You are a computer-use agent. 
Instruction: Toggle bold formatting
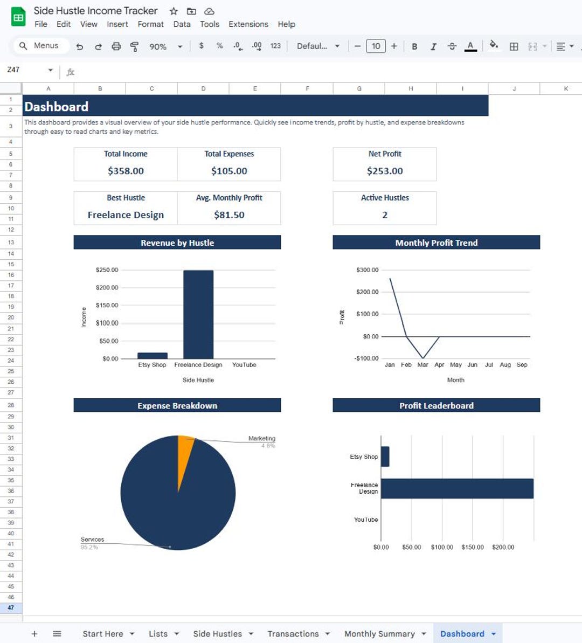(x=414, y=46)
